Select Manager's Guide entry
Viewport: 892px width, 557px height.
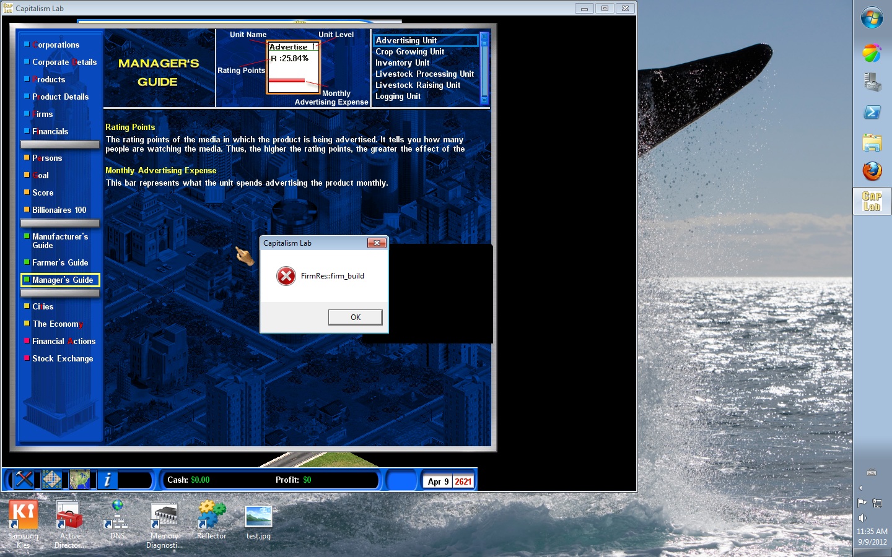pos(60,280)
